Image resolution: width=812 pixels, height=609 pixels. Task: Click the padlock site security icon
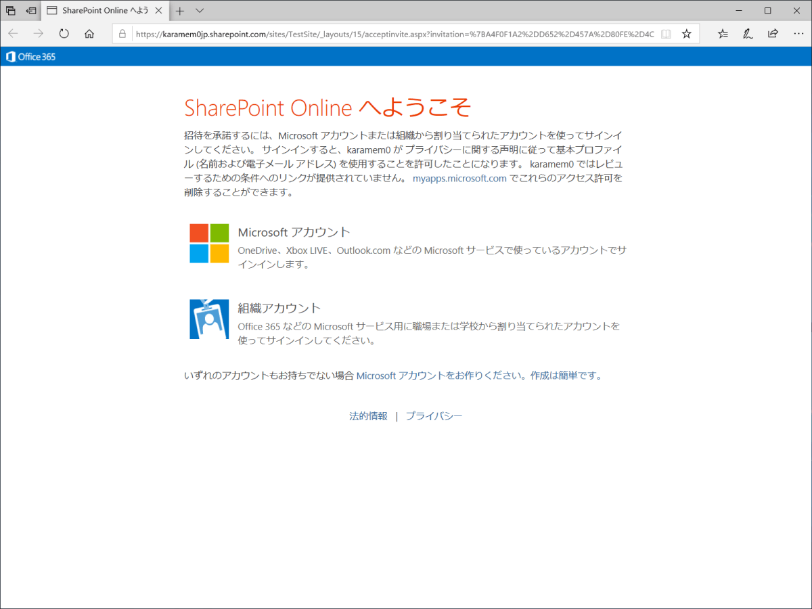tap(122, 34)
